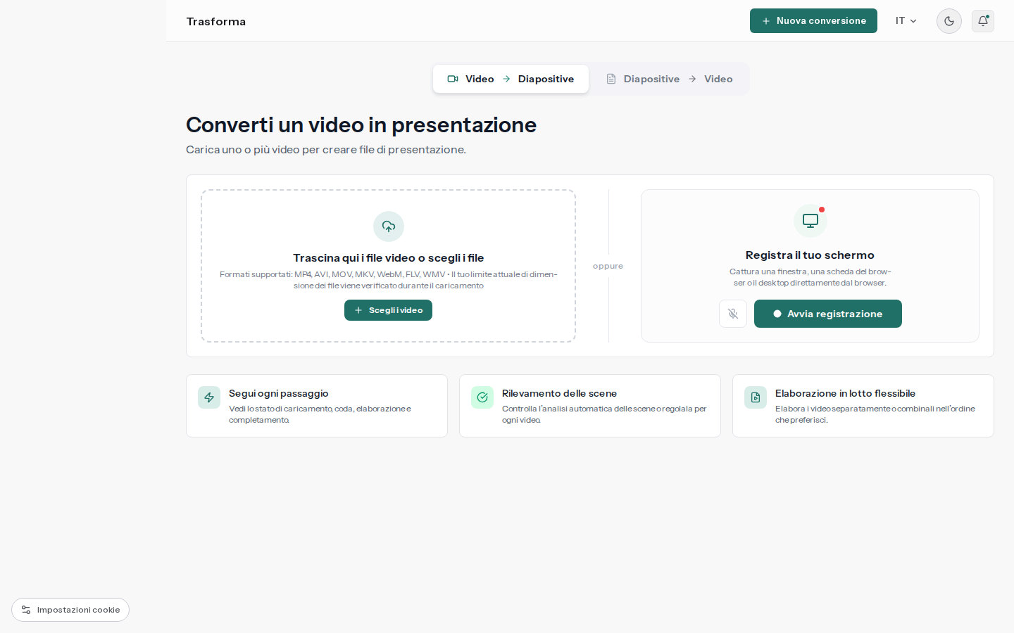Screen dimensions: 1014x633
Task: Click the 'Registra il tuo schermo' heading
Action: coord(810,255)
